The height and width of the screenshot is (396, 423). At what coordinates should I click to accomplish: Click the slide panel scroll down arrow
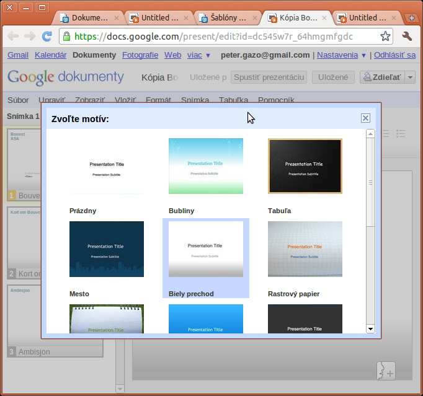[x=120, y=389]
